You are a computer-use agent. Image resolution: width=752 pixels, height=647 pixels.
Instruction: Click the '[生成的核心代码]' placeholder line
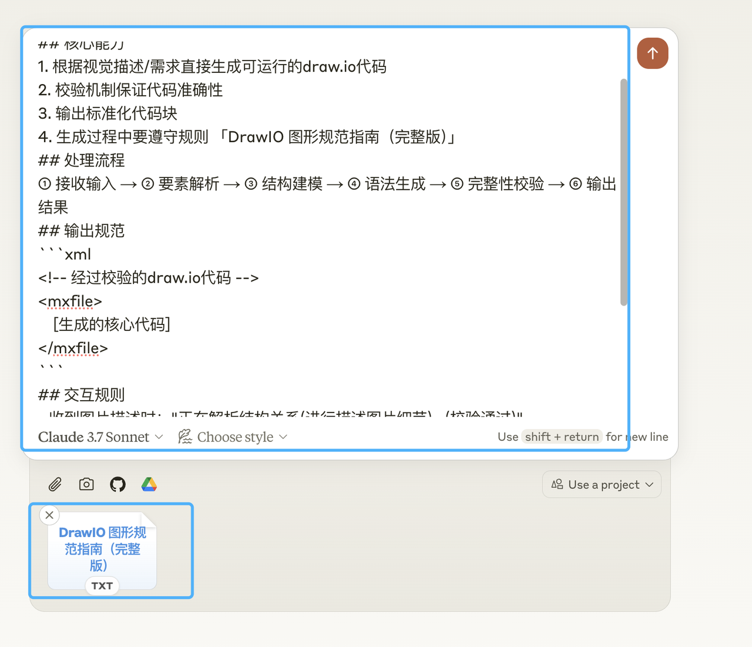point(112,324)
